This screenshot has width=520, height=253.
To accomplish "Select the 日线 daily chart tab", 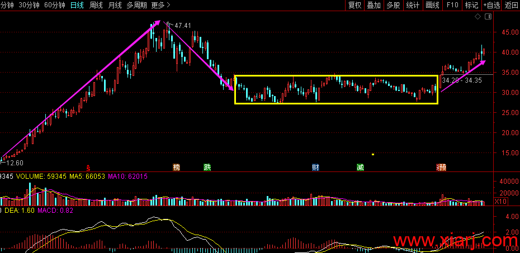I will coord(77,5).
